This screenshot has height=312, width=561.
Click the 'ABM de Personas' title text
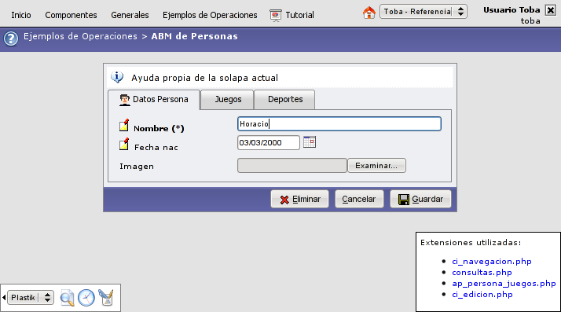tap(194, 36)
